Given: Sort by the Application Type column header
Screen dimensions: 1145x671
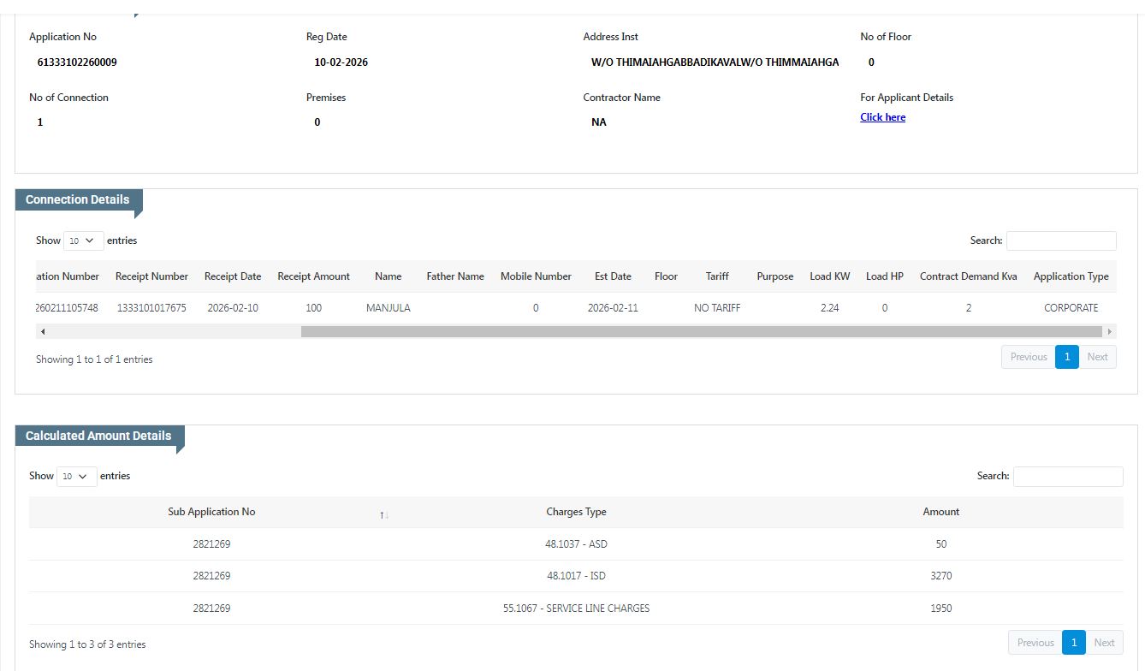Looking at the screenshot, I should pos(1071,276).
